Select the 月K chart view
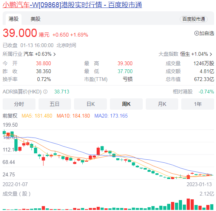The height and width of the screenshot is (211, 216). pyautogui.click(x=162, y=104)
